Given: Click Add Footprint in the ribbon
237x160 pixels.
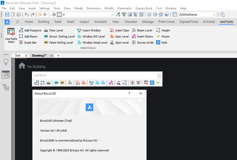Looking at the screenshot, I should tap(30, 30).
